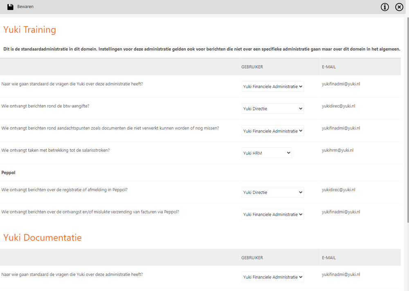Click question about mislukte verzending via Peppol

coord(90,212)
